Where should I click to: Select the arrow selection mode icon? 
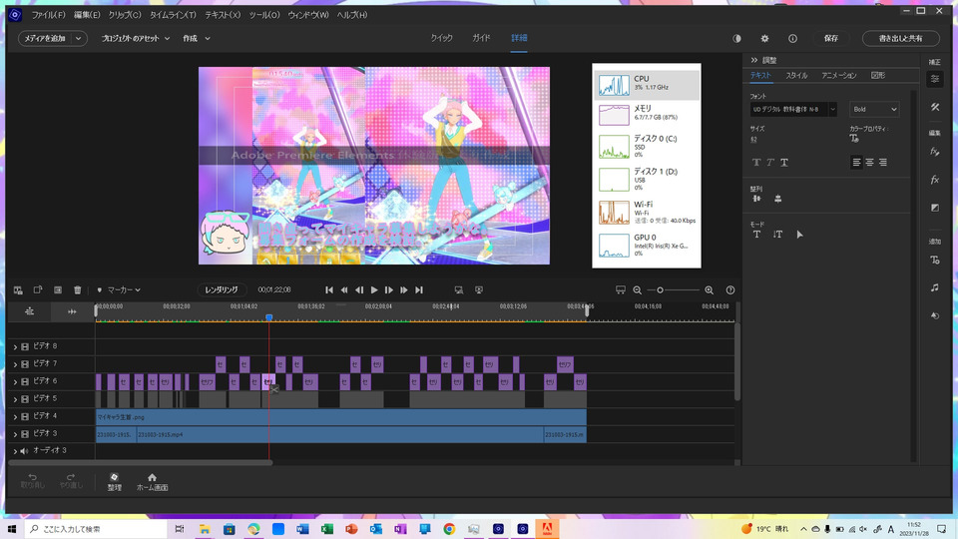tap(799, 234)
